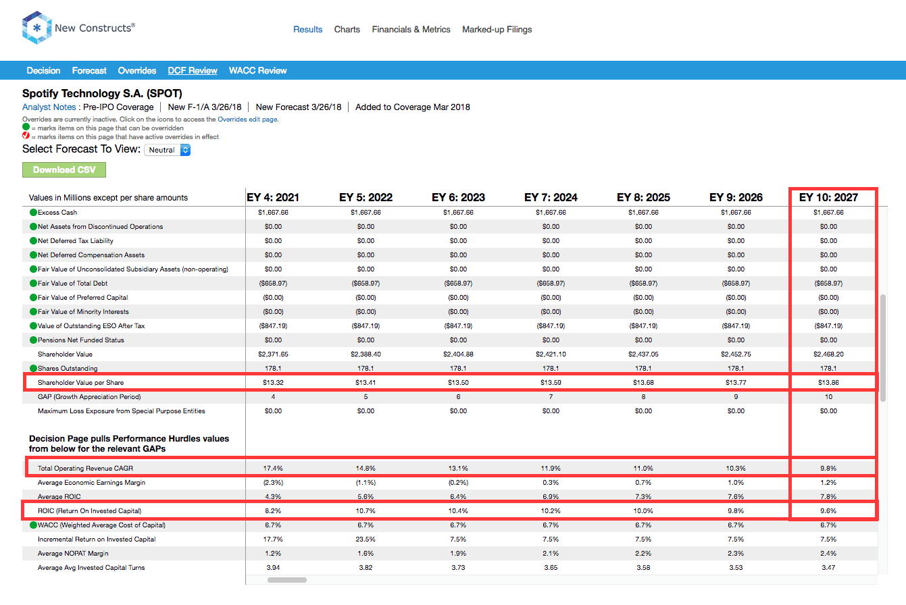Click the Spotify Technology S.A. (SPOT) heading

tap(102, 93)
